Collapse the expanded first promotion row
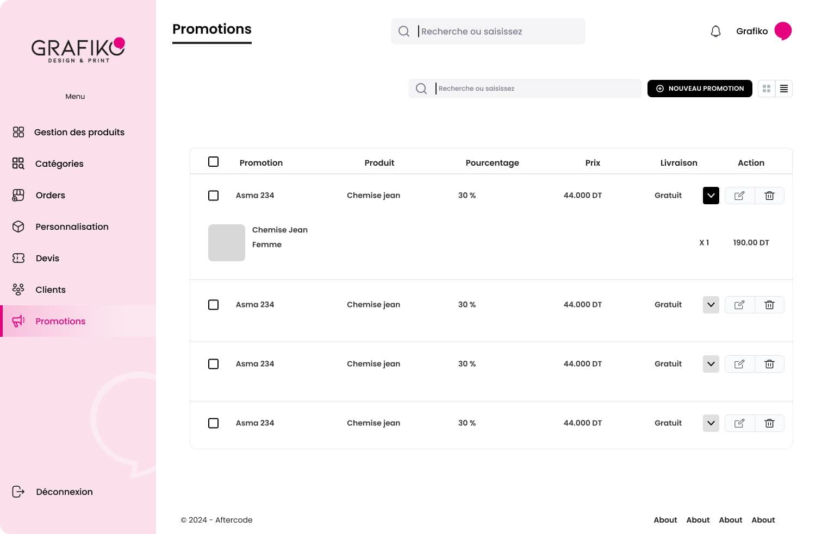 (711, 196)
